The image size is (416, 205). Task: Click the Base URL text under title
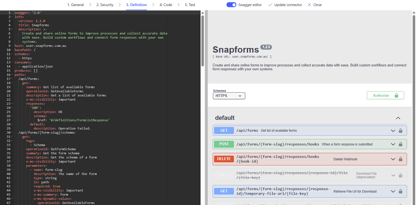pos(242,56)
